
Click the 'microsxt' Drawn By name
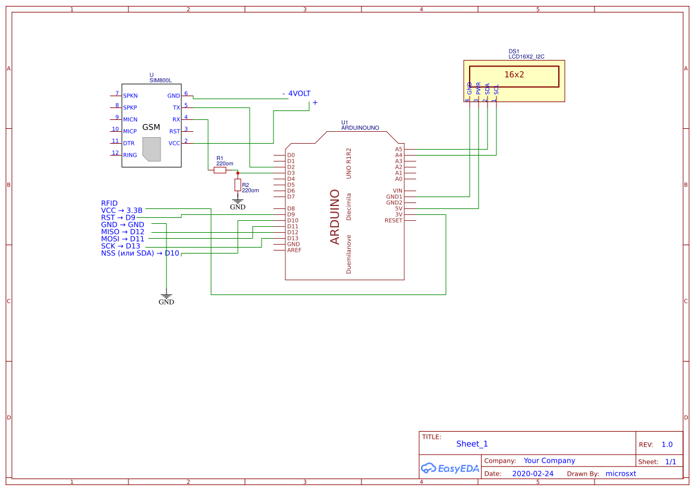click(x=621, y=473)
